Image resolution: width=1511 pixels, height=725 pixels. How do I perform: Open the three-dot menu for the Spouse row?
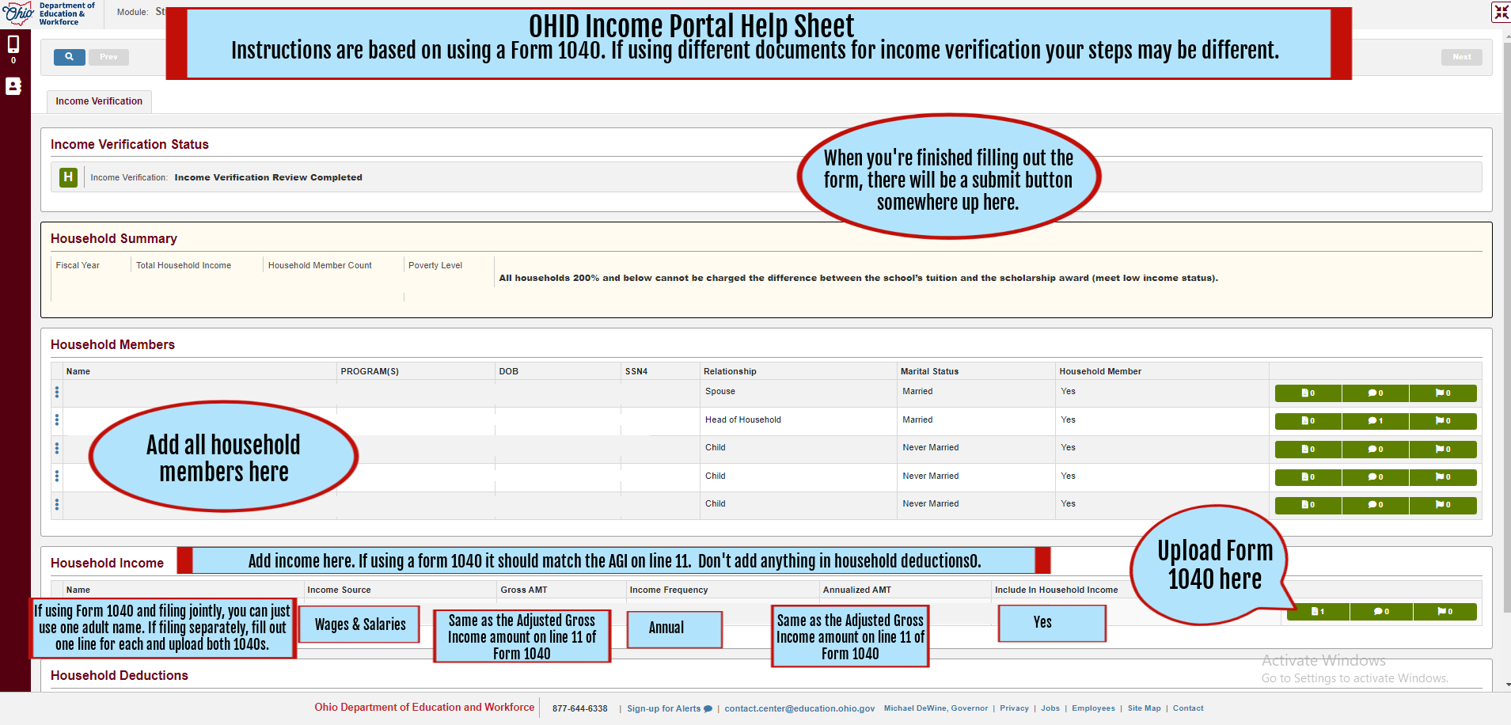coord(57,392)
